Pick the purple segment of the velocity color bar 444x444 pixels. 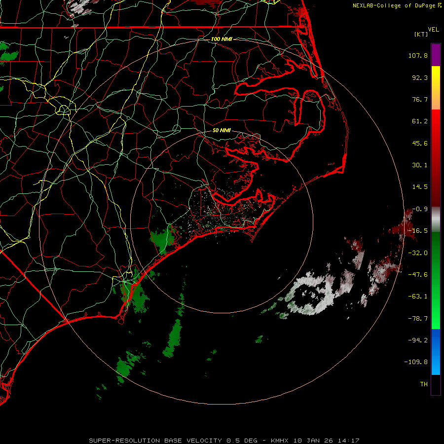click(x=436, y=55)
